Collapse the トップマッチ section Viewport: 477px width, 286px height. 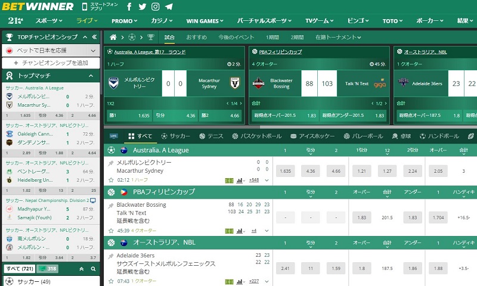(x=91, y=76)
